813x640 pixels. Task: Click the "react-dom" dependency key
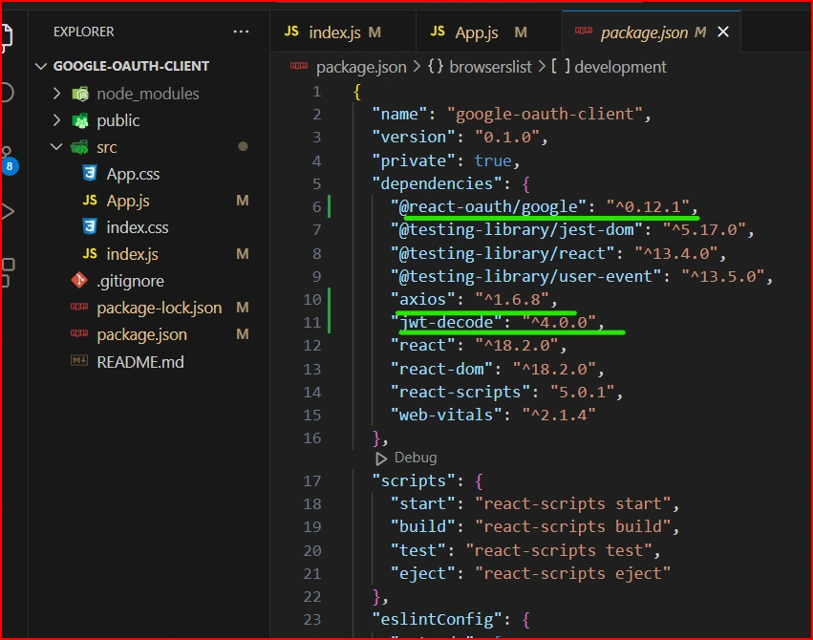[441, 369]
